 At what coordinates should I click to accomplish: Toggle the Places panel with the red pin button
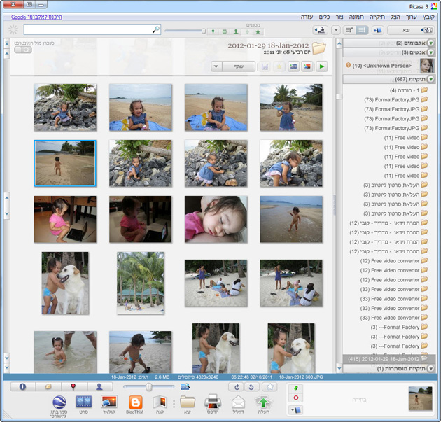pyautogui.click(x=73, y=386)
